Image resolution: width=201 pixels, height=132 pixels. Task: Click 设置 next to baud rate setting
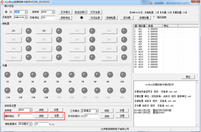point(56,110)
